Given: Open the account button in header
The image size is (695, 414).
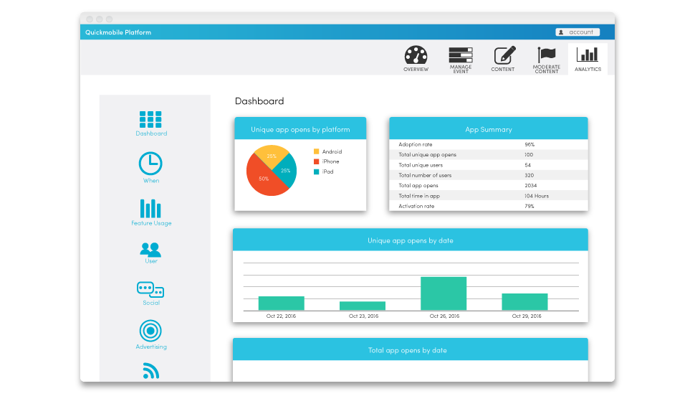Looking at the screenshot, I should 577,32.
